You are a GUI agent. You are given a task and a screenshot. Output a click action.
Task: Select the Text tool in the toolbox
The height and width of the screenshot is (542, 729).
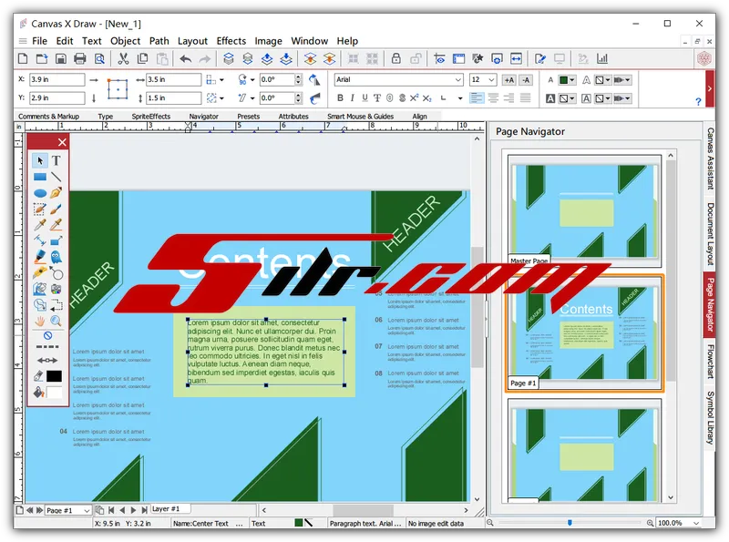(56, 161)
